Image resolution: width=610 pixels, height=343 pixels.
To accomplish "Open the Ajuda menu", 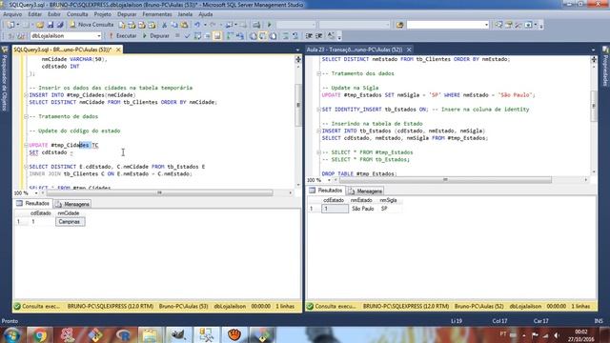I will [x=206, y=14].
